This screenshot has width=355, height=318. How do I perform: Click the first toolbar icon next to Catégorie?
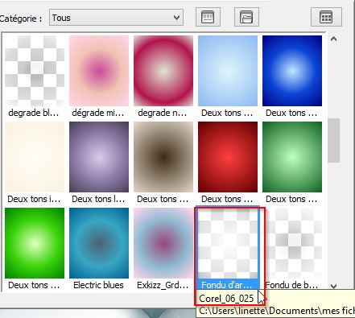click(x=208, y=18)
